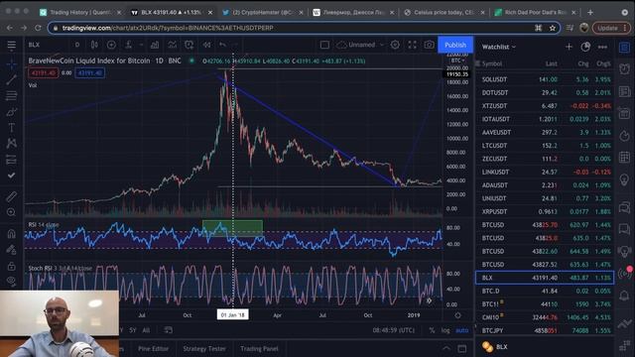
Task: Select the trend line drawing tool
Action: [11, 79]
